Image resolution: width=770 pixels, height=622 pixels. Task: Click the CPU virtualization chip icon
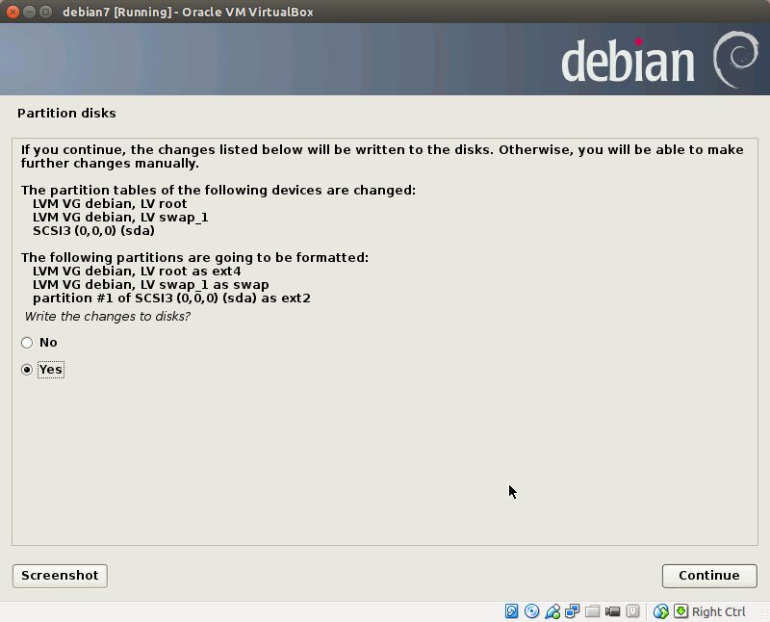[x=633, y=611]
